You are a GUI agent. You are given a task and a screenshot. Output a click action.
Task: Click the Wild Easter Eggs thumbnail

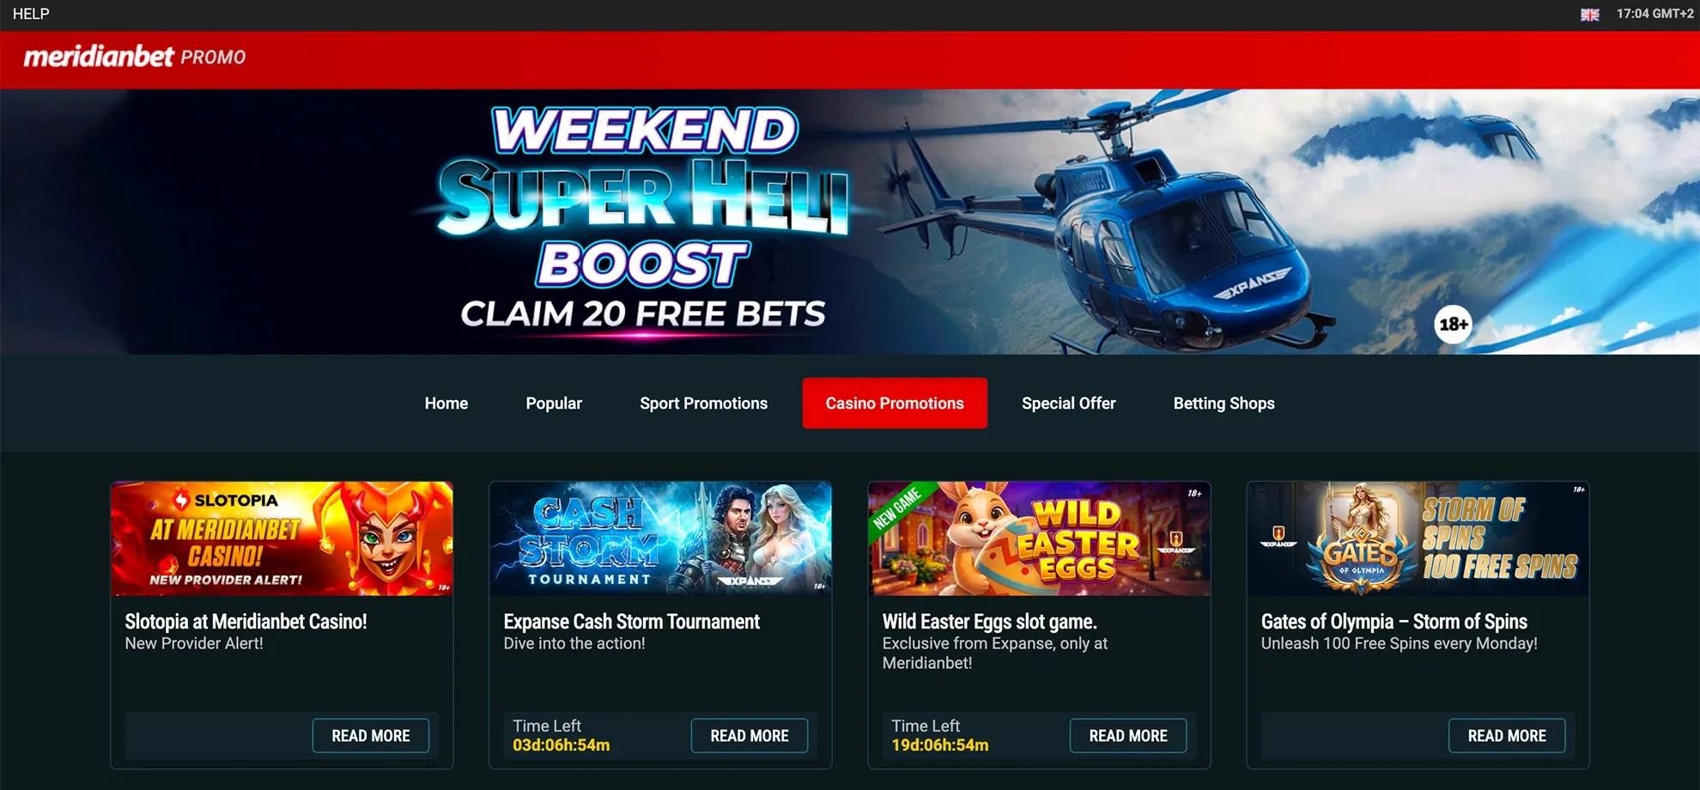coord(1039,538)
